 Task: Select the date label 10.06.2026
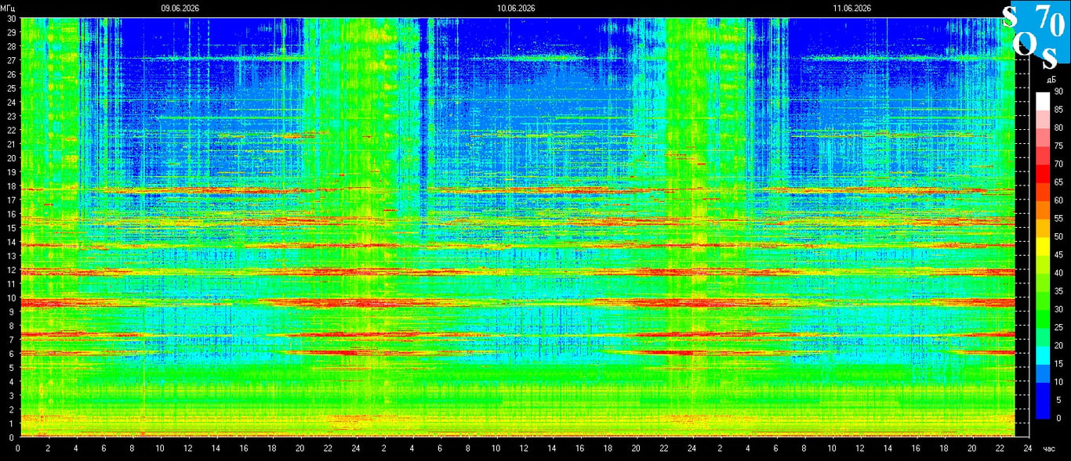516,8
